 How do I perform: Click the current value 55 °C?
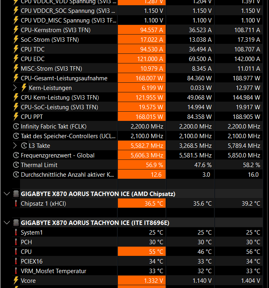click(x=156, y=251)
